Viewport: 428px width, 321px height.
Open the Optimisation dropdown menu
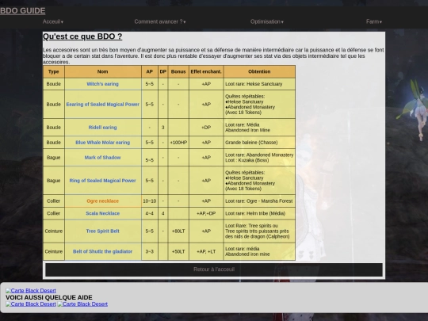click(x=267, y=21)
